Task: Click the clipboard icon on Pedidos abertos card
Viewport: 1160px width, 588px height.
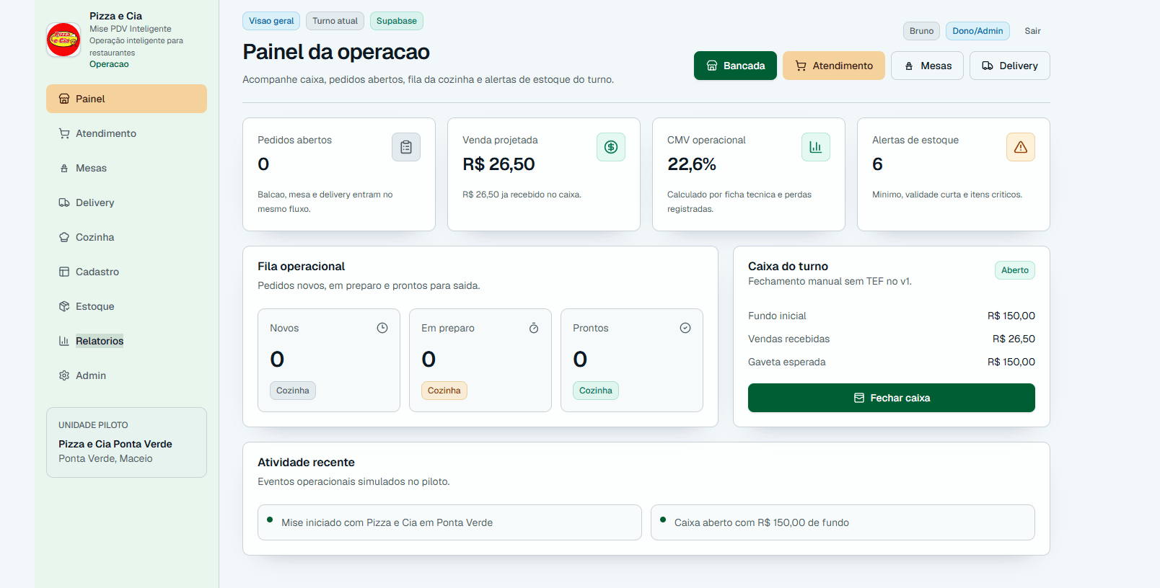Action: click(406, 147)
